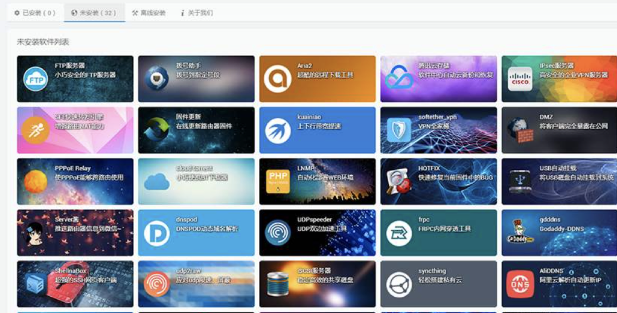Screen dimensions: 617x313
Task: Click the kuainiao bird icon
Action: [x=277, y=131]
